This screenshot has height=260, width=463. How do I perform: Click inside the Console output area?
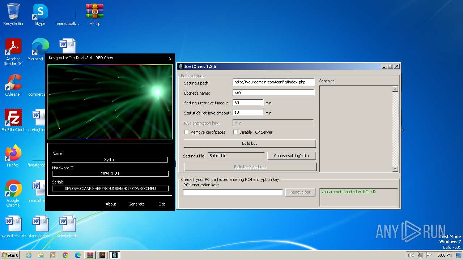tap(356, 129)
